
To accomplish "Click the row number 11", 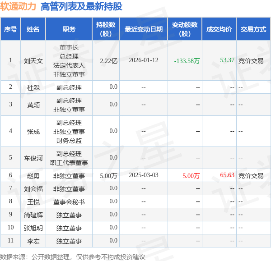I will pos(10,240).
